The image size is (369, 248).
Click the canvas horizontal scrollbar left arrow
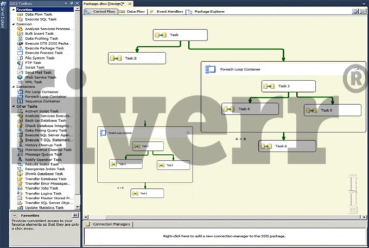click(86, 217)
